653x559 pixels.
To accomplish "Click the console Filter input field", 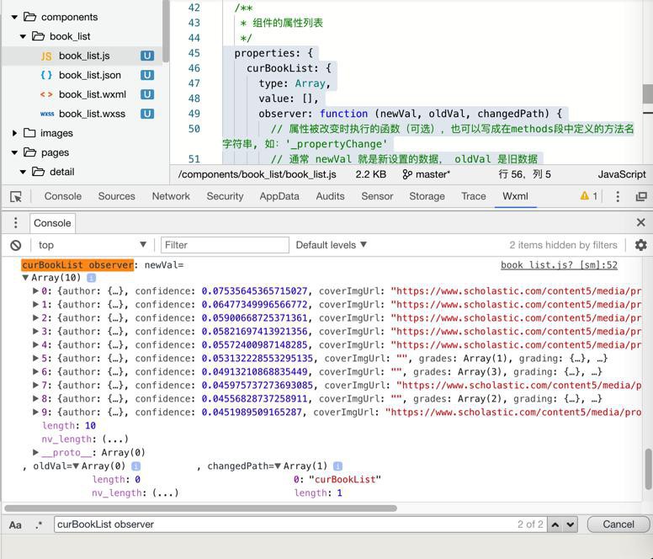I will [223, 245].
